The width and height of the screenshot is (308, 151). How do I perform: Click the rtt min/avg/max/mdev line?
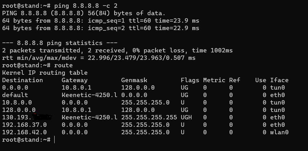tap(99, 58)
